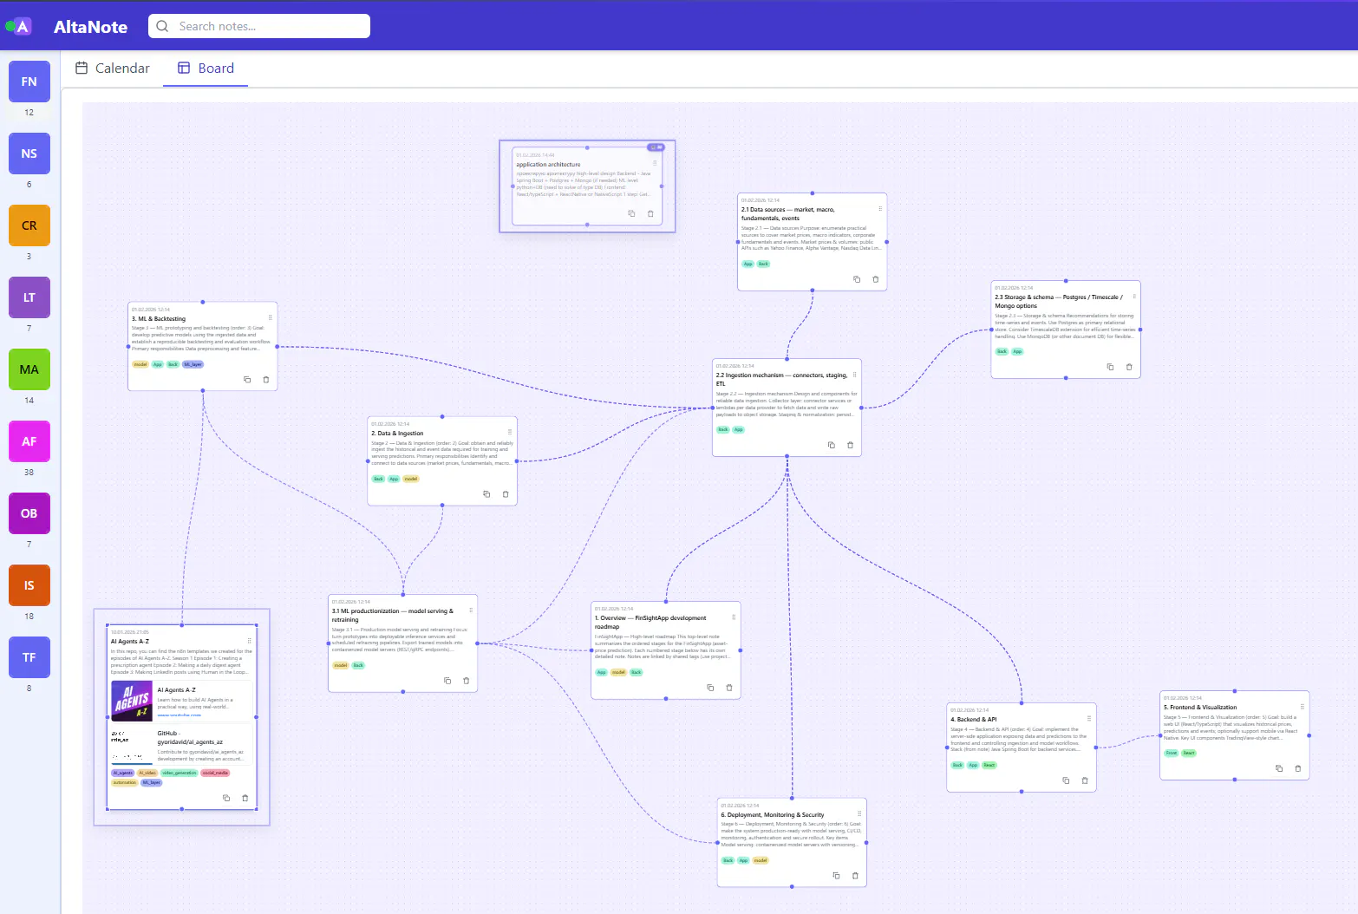Copy the application architecture note
This screenshot has height=914, width=1358.
(x=631, y=213)
